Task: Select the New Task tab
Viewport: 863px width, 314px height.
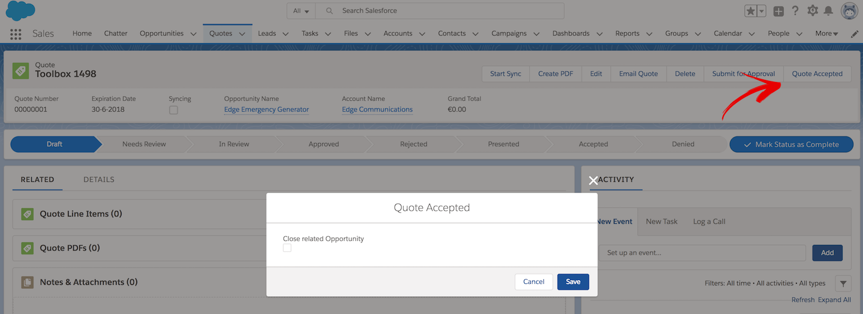Action: click(661, 222)
